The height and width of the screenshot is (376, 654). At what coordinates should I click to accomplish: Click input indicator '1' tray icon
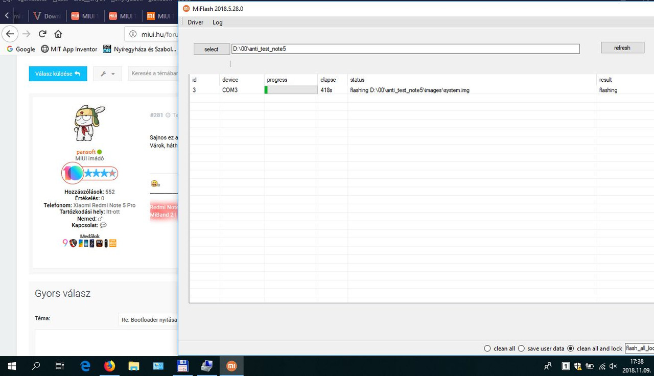566,366
